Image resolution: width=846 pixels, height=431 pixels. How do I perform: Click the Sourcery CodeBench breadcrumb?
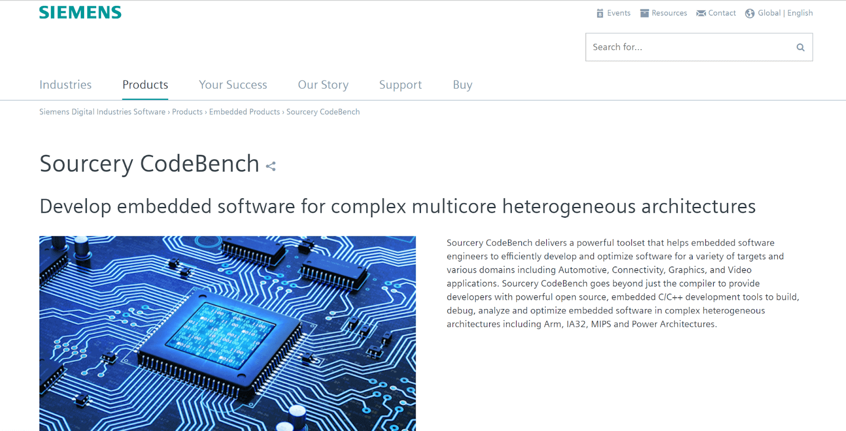[x=323, y=112]
